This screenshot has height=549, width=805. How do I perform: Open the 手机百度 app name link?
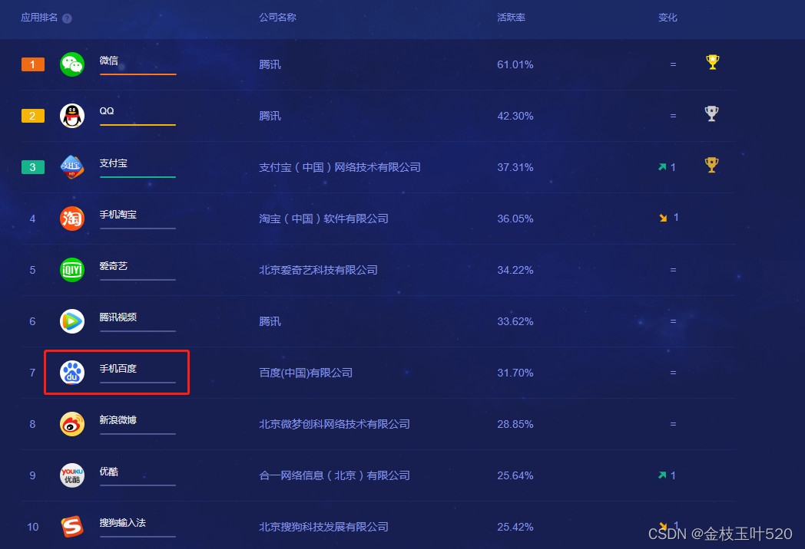click(x=118, y=369)
